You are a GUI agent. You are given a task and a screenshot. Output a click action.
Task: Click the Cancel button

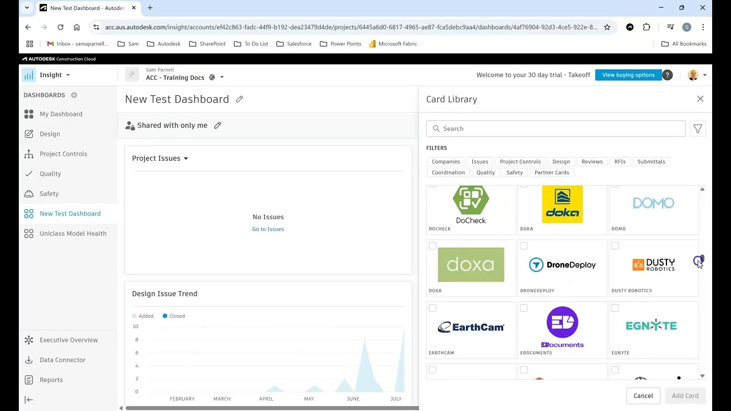pyautogui.click(x=643, y=396)
